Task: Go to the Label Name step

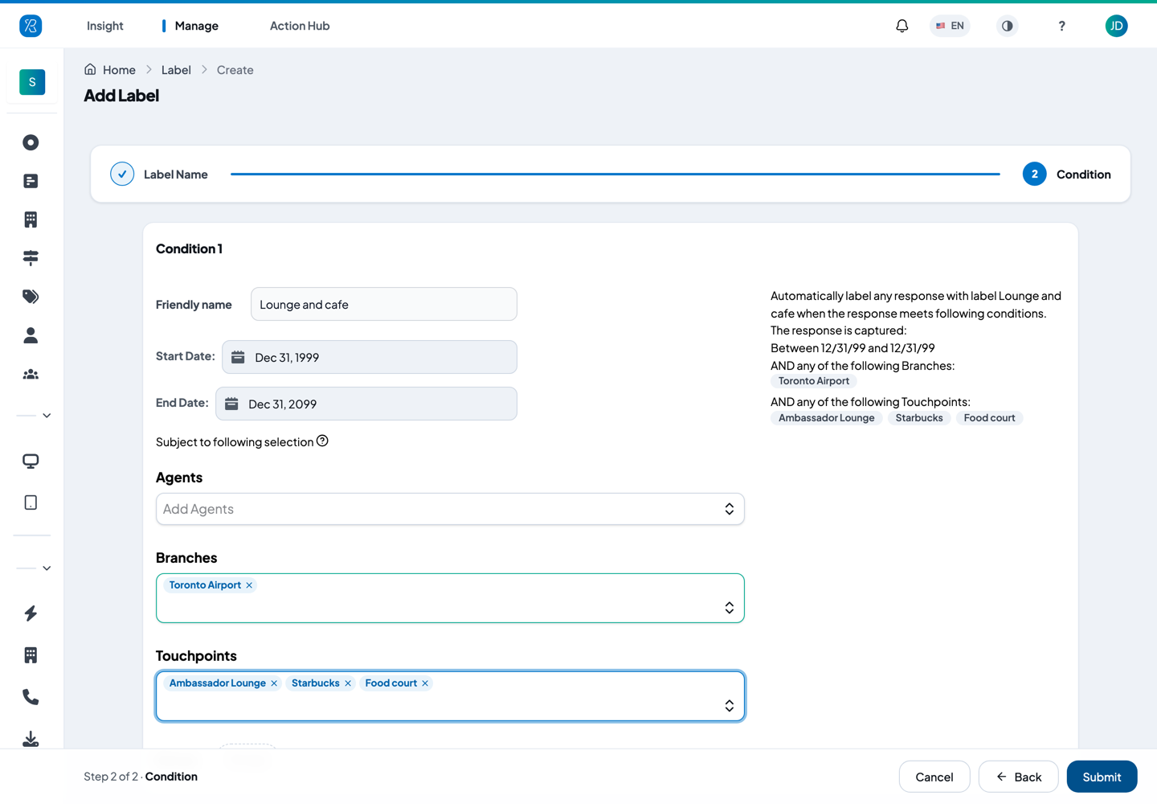Action: (x=159, y=174)
